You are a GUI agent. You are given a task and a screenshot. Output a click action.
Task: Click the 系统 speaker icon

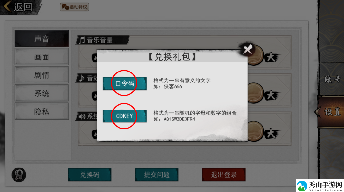pyautogui.click(x=82, y=116)
